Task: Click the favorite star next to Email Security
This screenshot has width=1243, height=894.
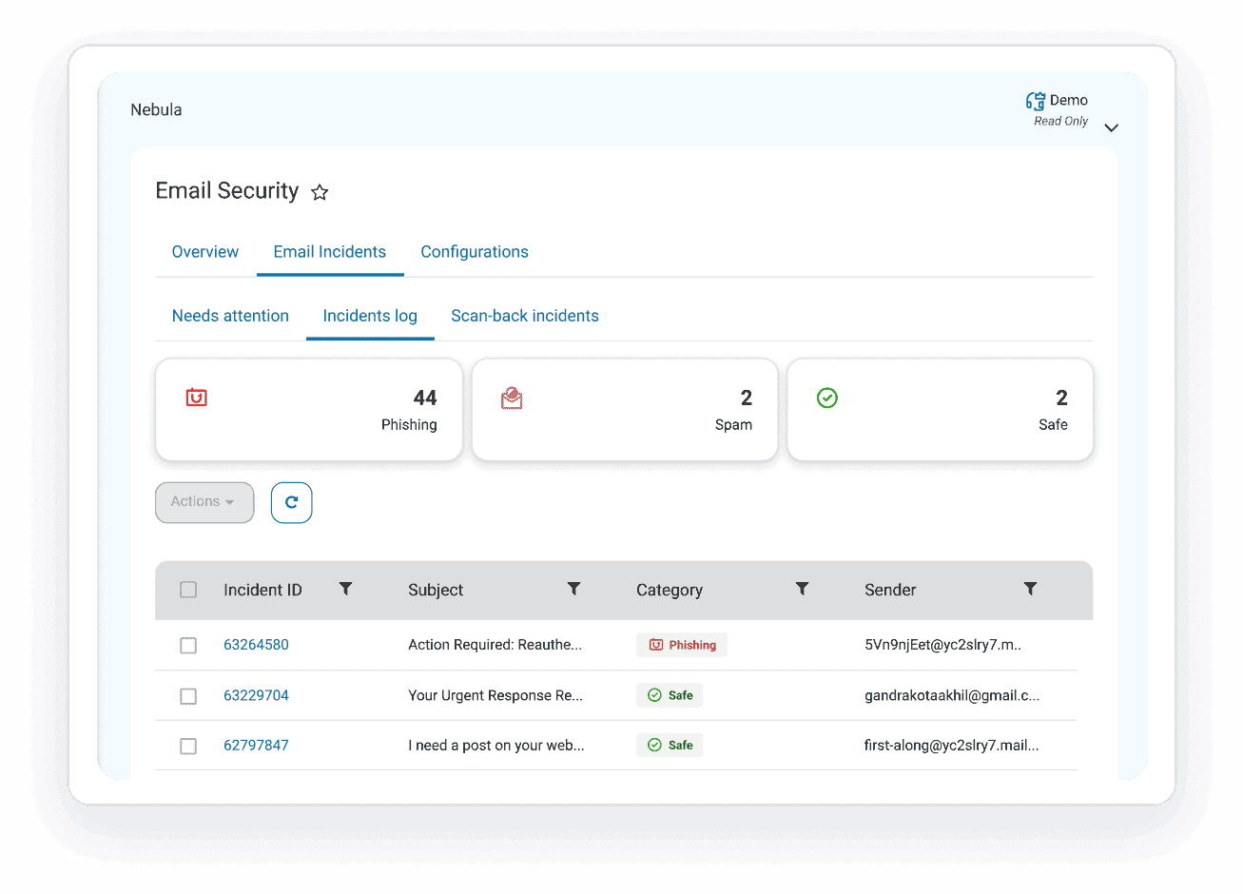Action: (320, 193)
